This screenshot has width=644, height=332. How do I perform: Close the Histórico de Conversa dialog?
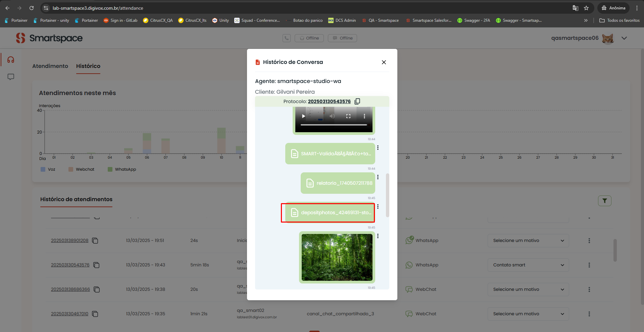(x=384, y=62)
